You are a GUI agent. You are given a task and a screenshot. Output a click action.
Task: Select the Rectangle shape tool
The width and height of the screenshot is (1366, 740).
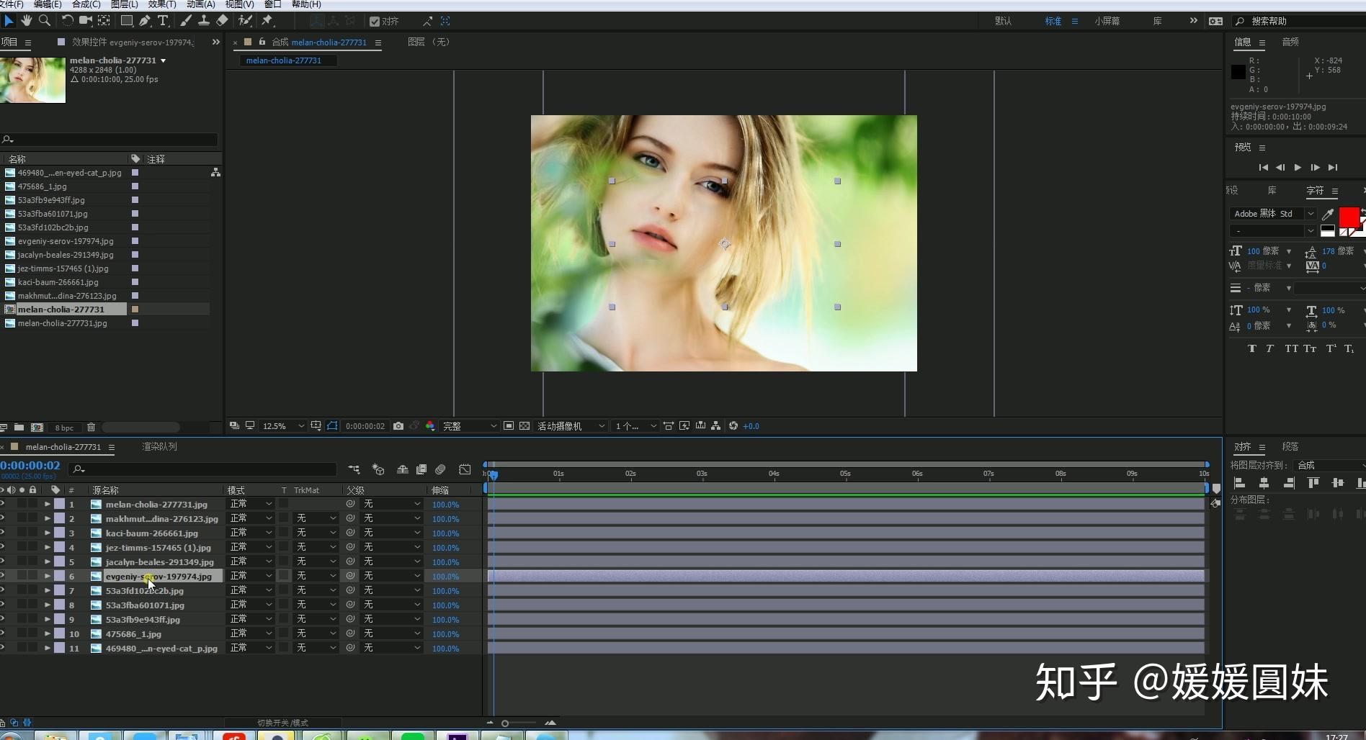(126, 21)
